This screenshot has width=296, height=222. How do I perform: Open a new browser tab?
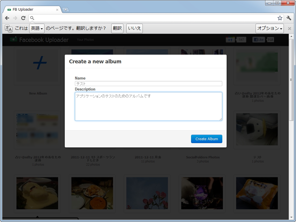pos(66,10)
